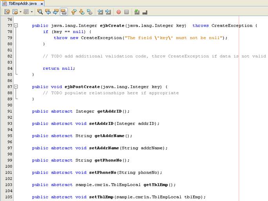Click Find Next Occurrence icon
Viewport: 268px width, 201px height.
(56, 12)
